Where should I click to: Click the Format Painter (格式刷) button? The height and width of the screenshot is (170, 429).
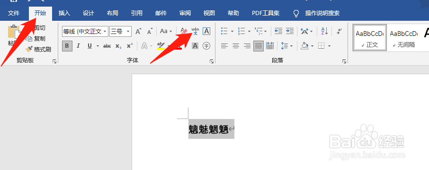pyautogui.click(x=38, y=50)
